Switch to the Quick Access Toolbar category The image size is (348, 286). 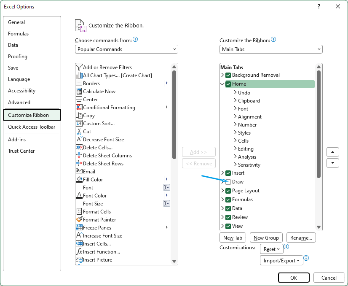pyautogui.click(x=32, y=127)
